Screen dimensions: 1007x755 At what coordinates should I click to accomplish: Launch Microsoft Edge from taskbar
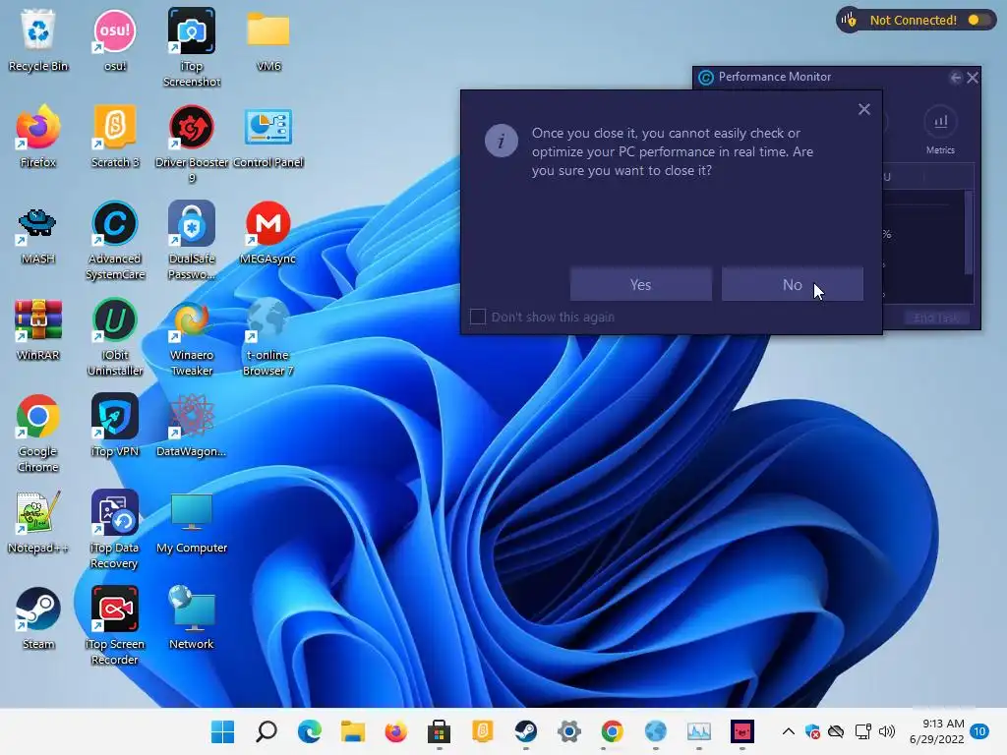[310, 731]
